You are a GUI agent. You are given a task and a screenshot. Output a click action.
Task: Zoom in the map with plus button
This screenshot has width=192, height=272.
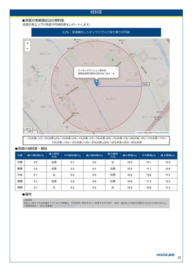(27, 43)
